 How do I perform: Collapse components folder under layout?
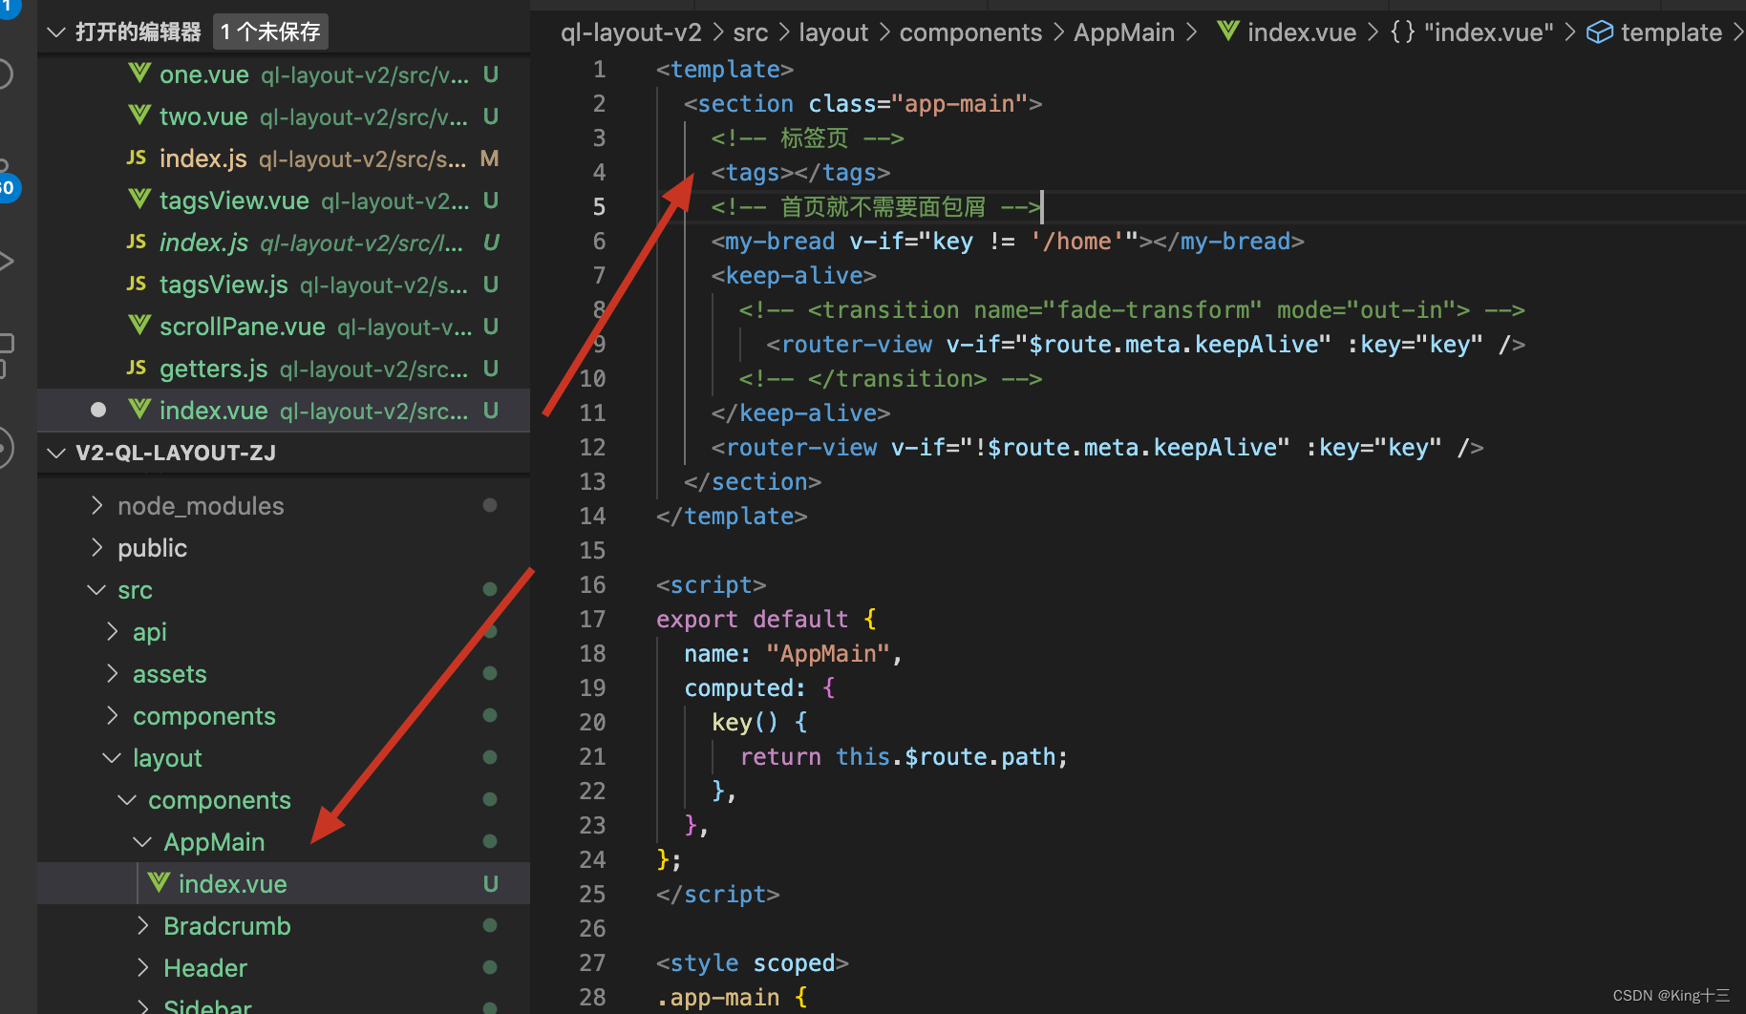(127, 800)
